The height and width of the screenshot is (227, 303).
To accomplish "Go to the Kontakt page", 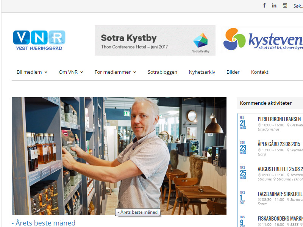I will point(259,72).
